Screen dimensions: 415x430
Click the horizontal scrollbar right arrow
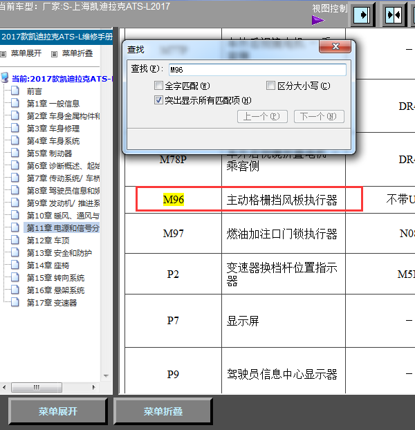[93, 388]
